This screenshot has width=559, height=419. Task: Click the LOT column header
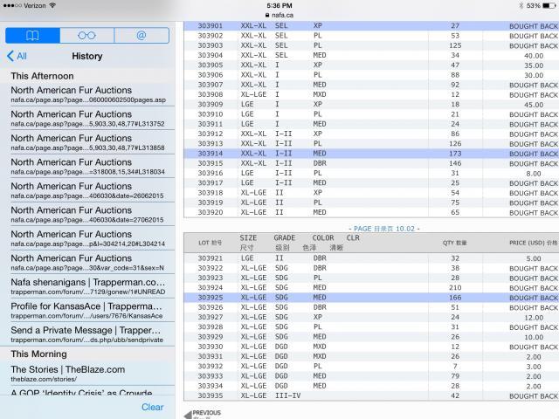210,243
